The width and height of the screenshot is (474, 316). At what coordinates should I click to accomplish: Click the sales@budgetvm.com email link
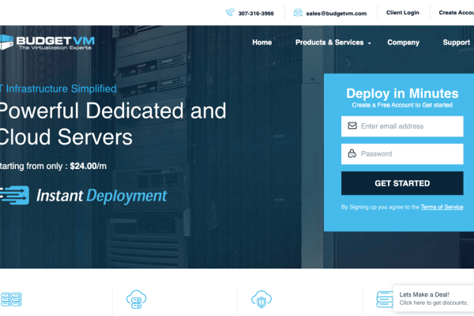(x=337, y=13)
